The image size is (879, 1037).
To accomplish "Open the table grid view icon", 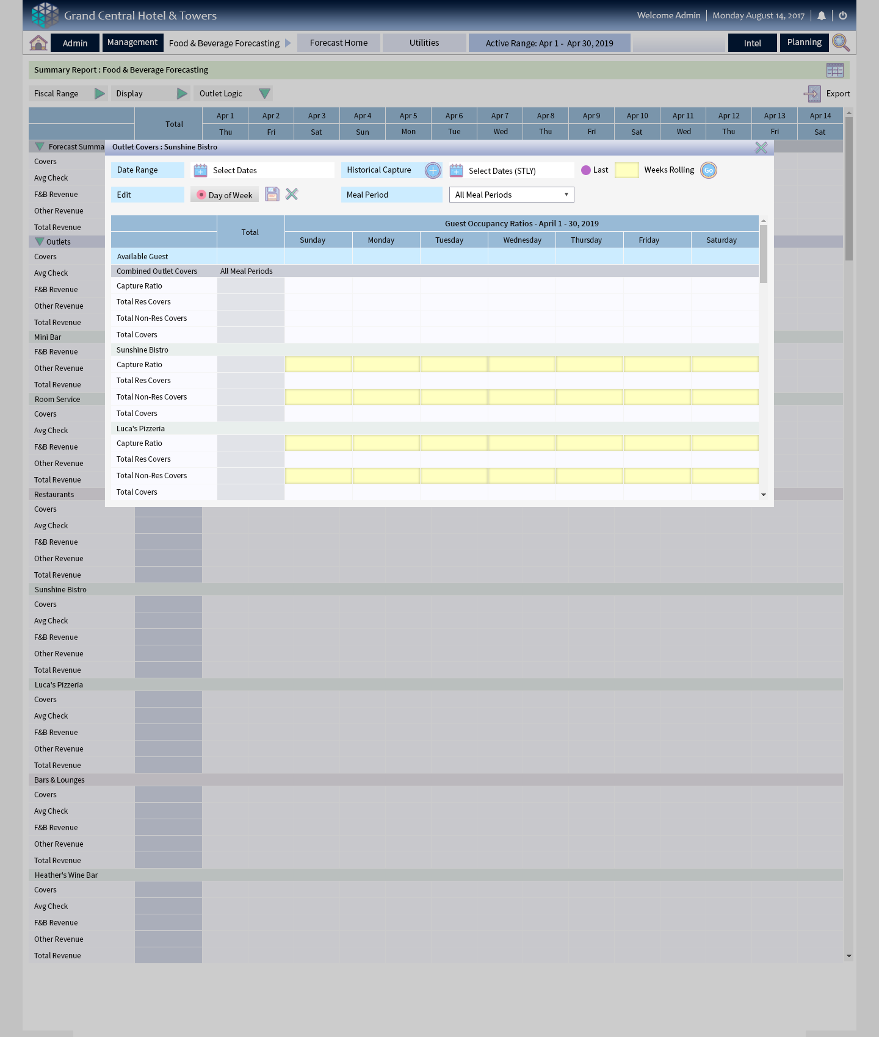I will click(x=834, y=70).
